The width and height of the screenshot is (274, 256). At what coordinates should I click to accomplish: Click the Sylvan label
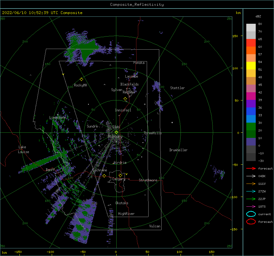click(117, 90)
